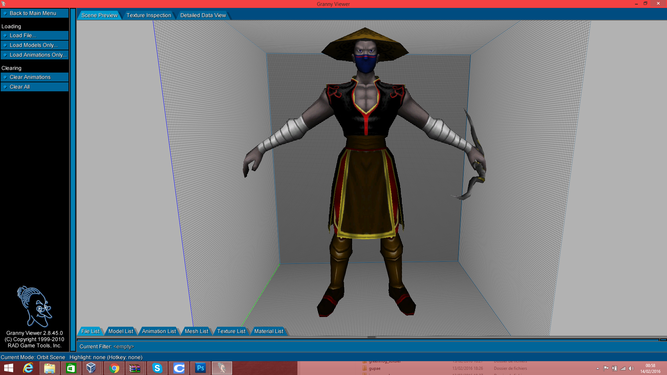Click Clear All to reset the scene
This screenshot has height=375, width=667.
pos(19,86)
